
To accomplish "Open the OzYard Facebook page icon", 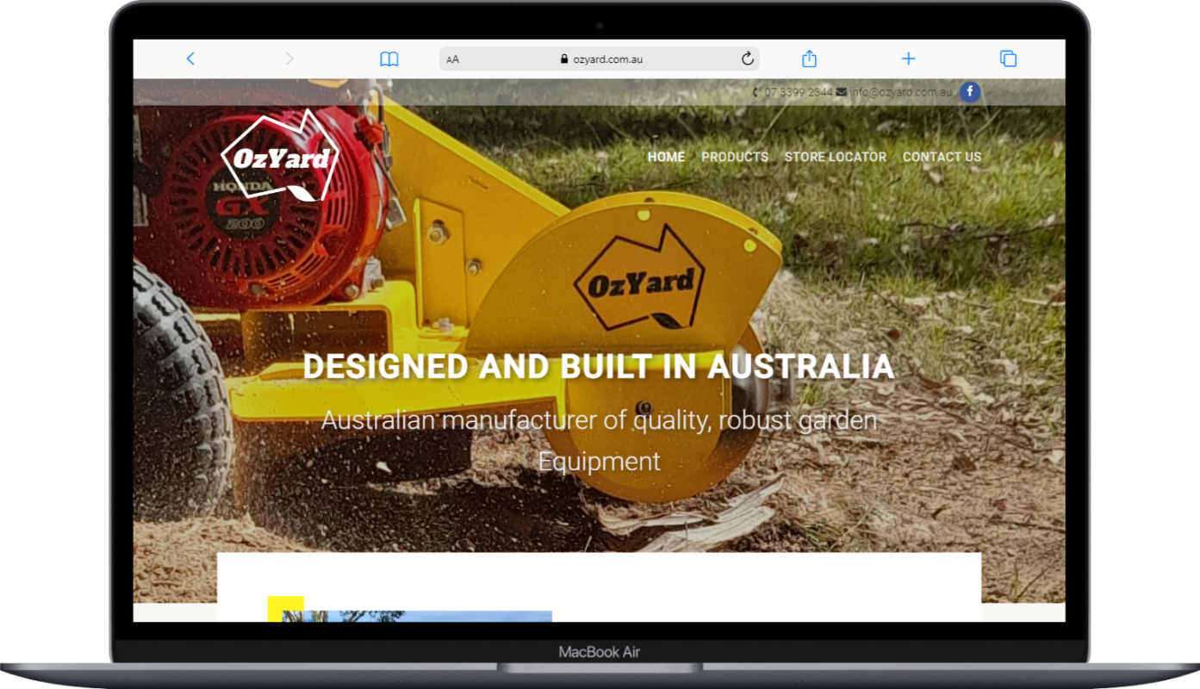I will click(x=970, y=92).
